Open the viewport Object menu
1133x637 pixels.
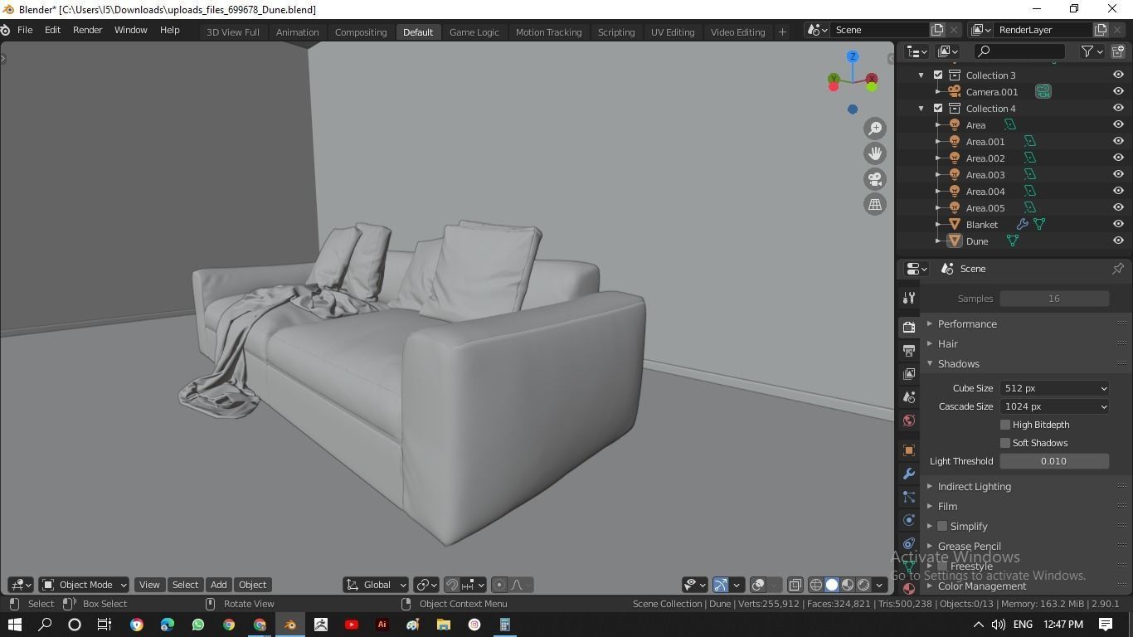click(252, 585)
